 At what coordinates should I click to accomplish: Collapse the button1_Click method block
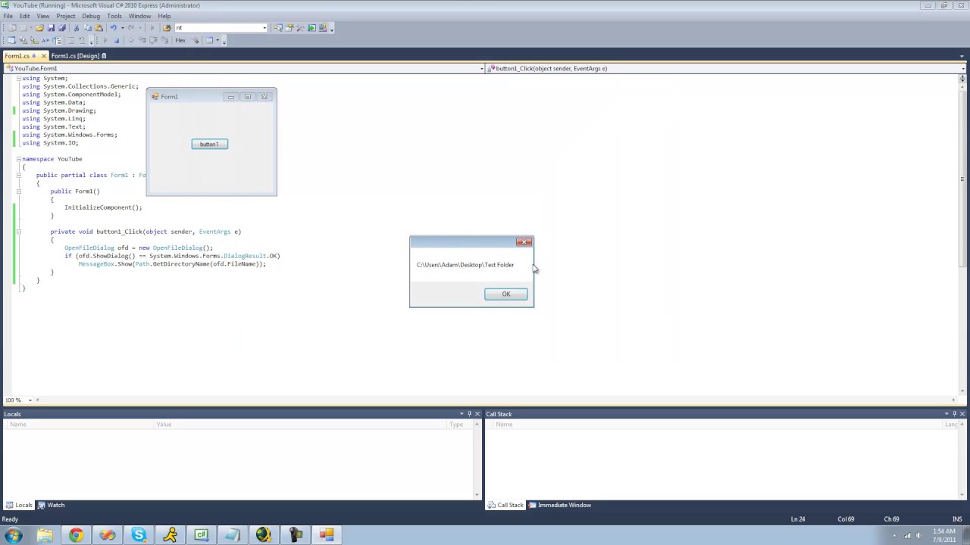19,232
